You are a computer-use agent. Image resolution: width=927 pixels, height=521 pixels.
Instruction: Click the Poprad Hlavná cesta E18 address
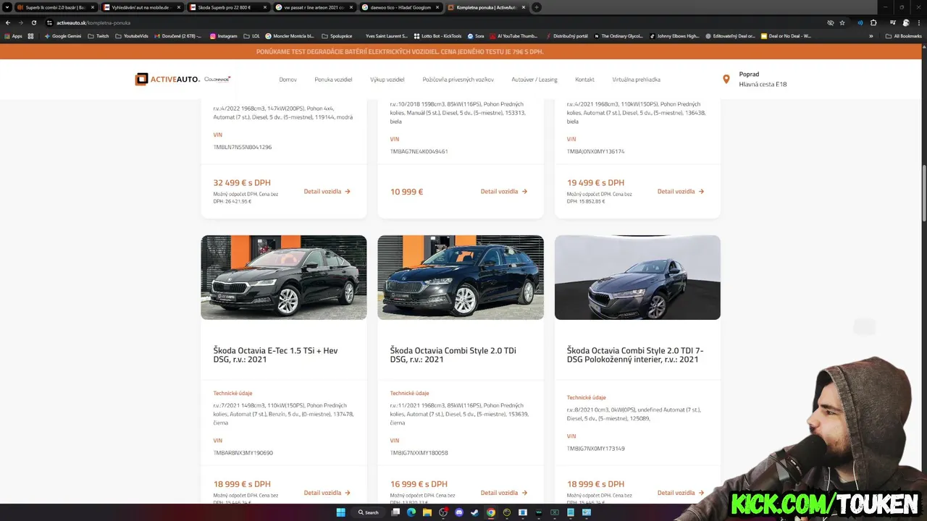click(x=763, y=80)
